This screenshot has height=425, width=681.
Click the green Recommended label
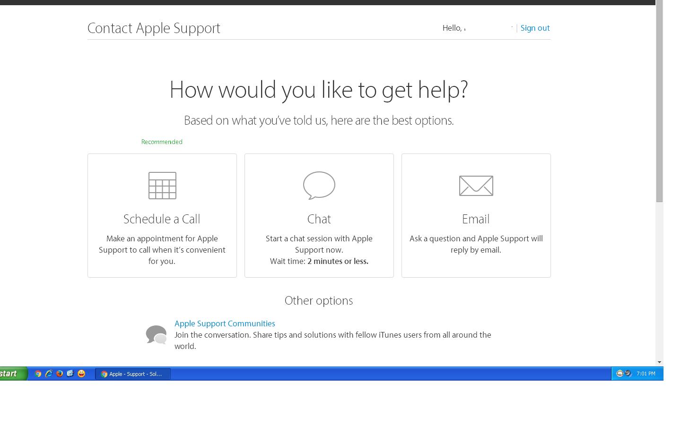point(162,142)
